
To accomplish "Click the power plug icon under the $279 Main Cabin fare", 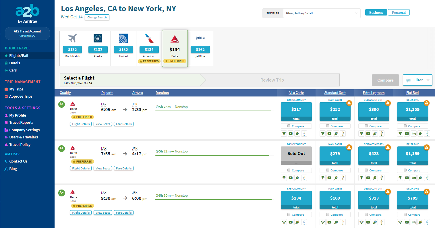I will (x=336, y=178).
